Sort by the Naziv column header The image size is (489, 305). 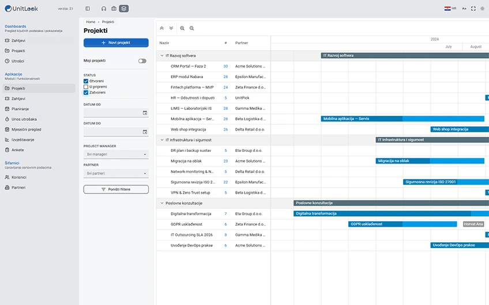(164, 43)
